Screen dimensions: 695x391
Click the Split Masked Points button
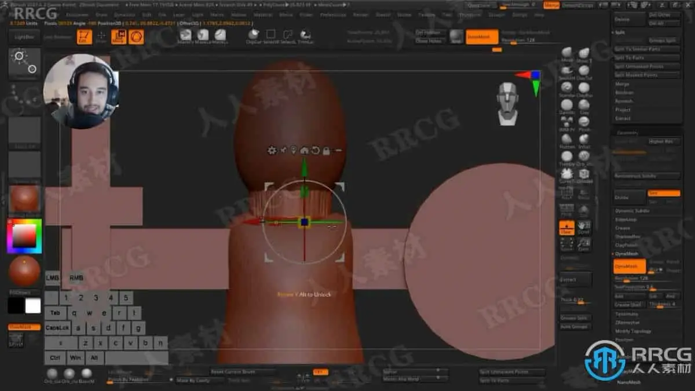[x=646, y=75]
